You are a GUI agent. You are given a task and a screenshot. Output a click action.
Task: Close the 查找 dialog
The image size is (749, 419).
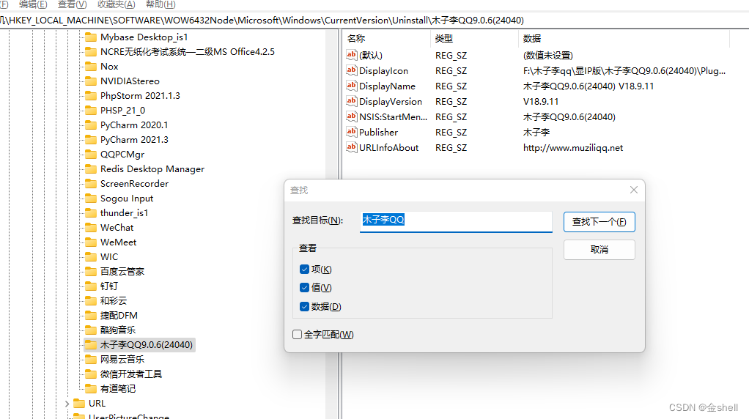633,190
